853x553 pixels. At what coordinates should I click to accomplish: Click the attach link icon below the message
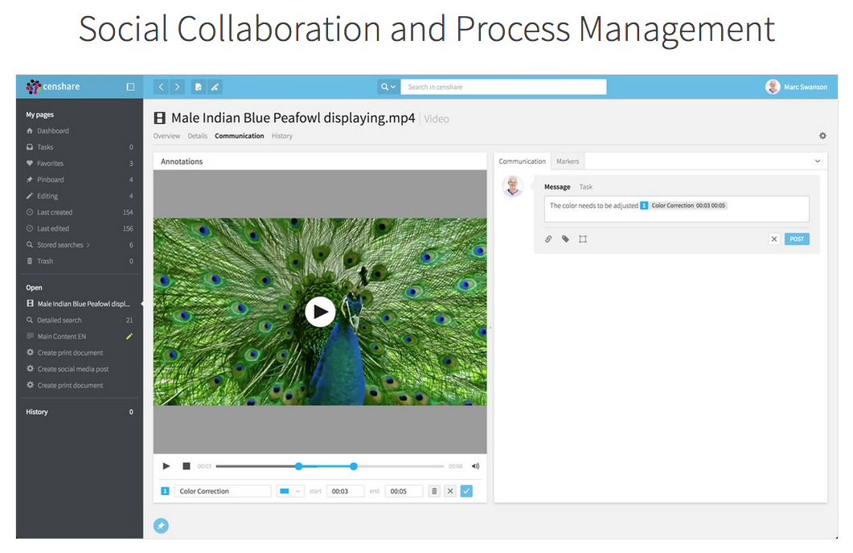coord(548,239)
